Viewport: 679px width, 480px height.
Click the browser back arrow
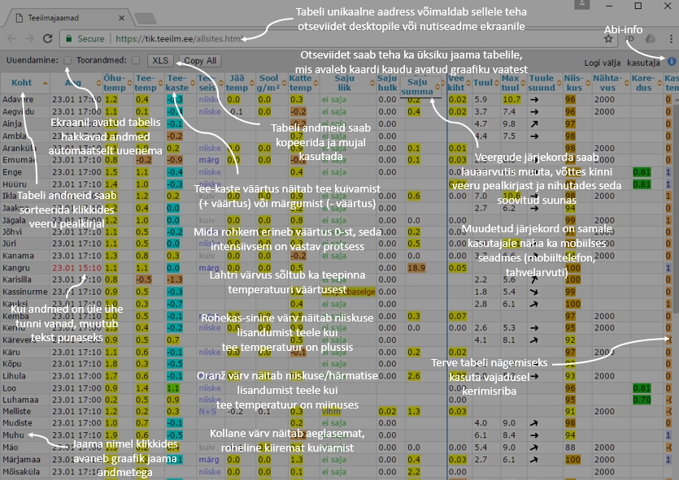click(11, 38)
